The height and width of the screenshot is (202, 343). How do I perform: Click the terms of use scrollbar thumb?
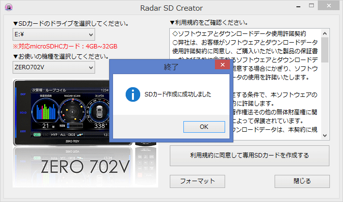tap(325, 50)
